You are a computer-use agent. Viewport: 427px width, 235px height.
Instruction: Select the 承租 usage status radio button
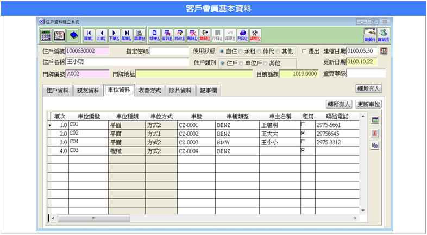241,52
